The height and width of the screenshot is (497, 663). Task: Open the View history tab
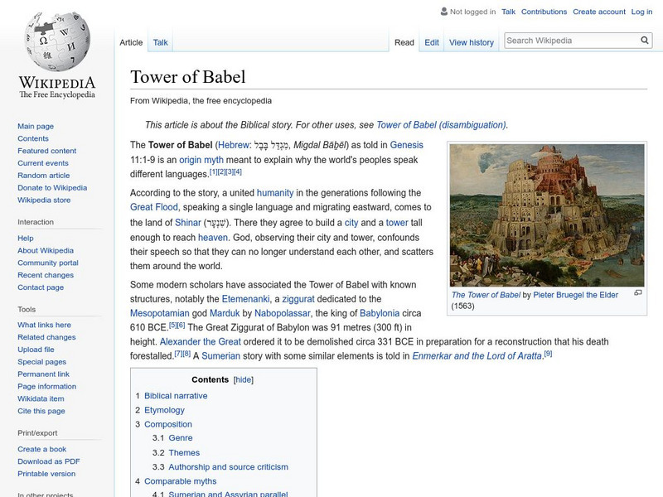[472, 43]
